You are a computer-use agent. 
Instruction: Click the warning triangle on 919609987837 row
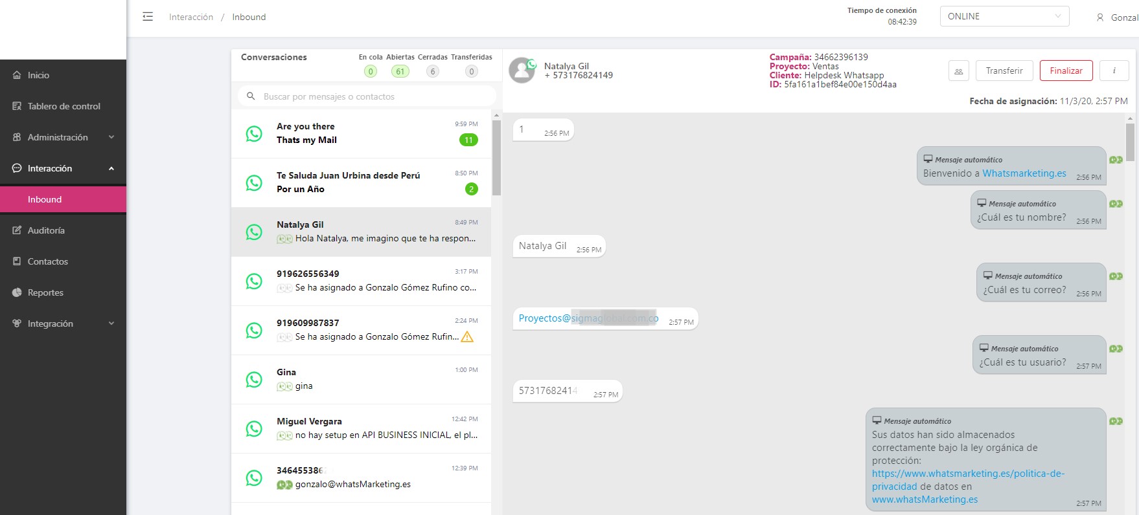pos(467,336)
